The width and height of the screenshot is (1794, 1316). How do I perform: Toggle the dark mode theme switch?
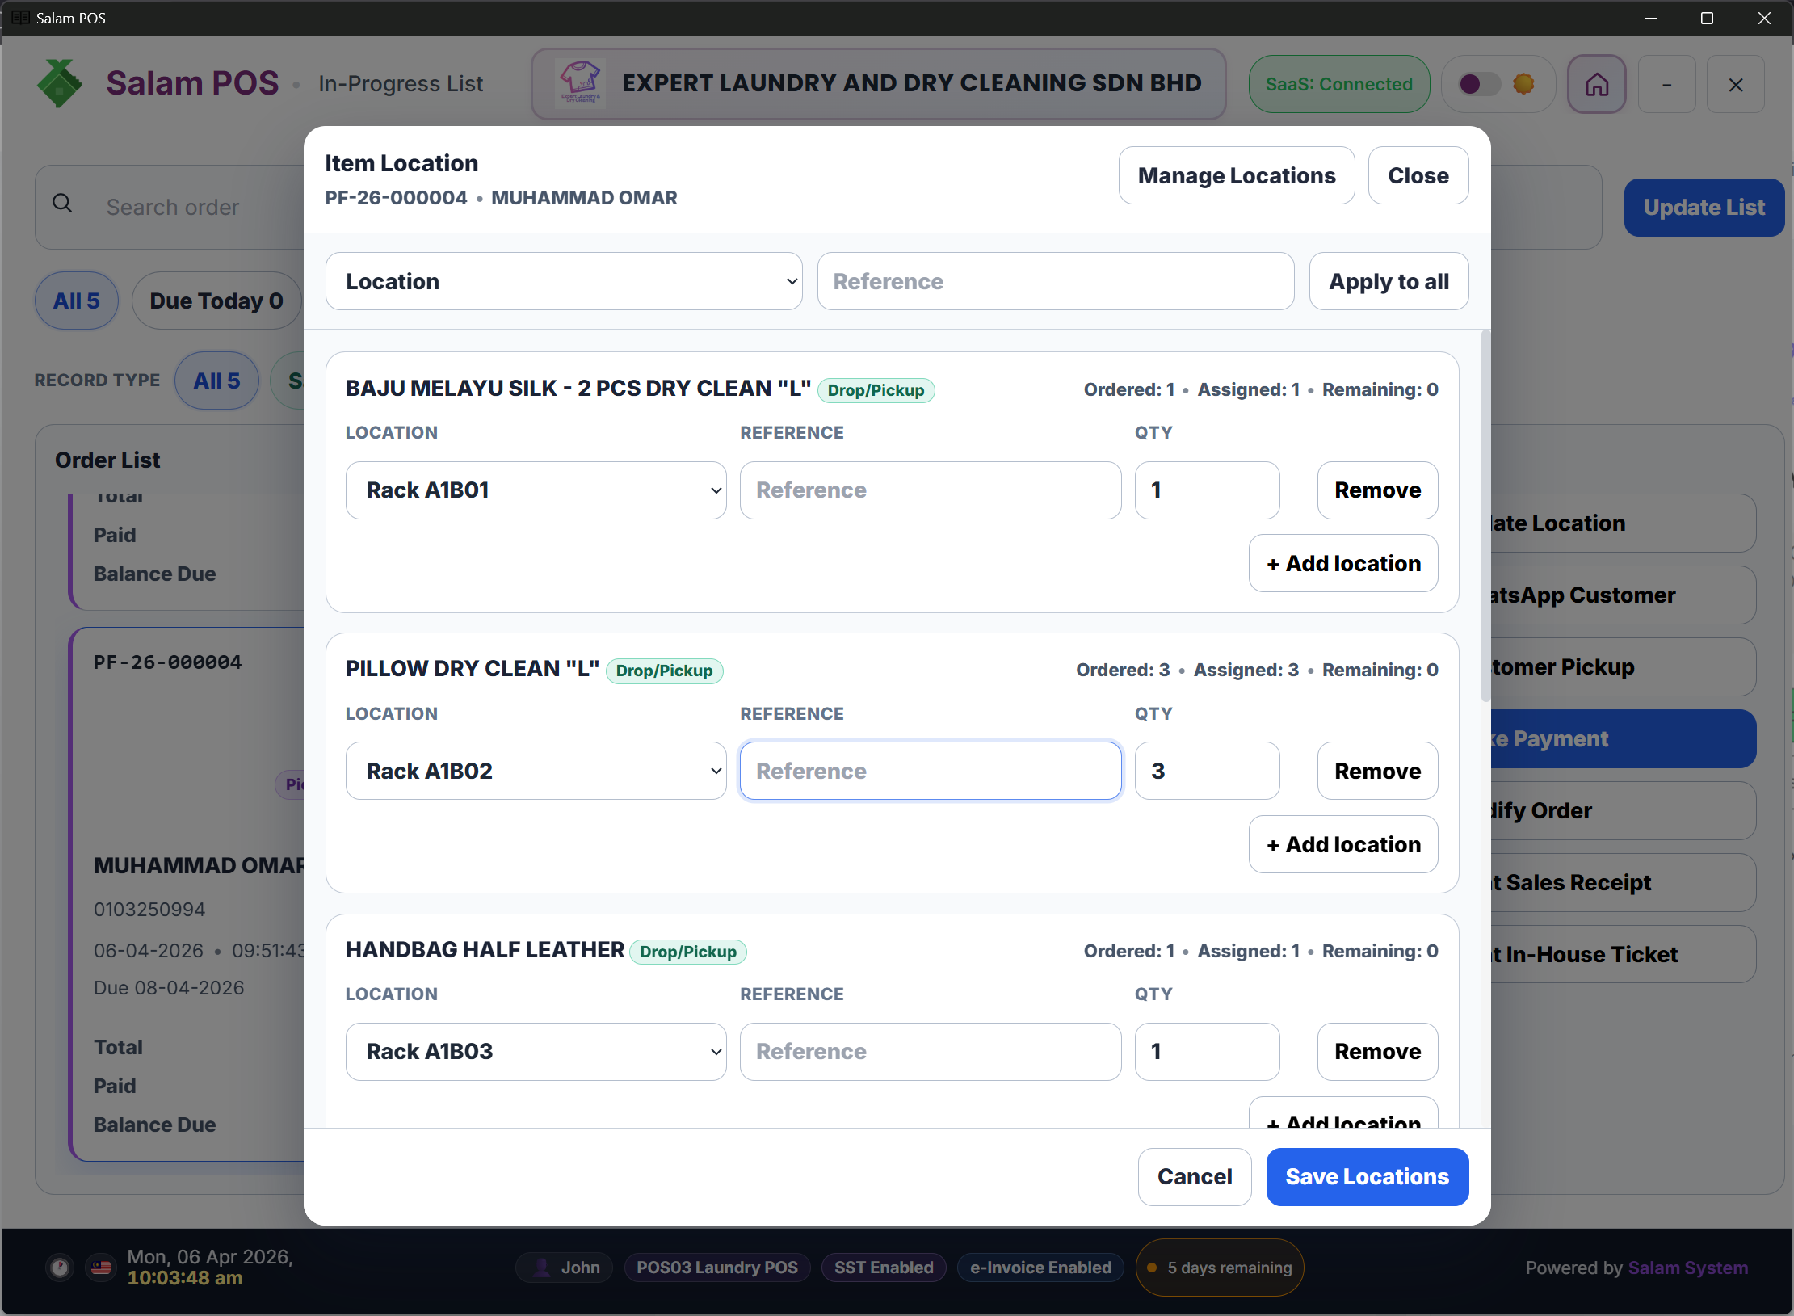1479,84
